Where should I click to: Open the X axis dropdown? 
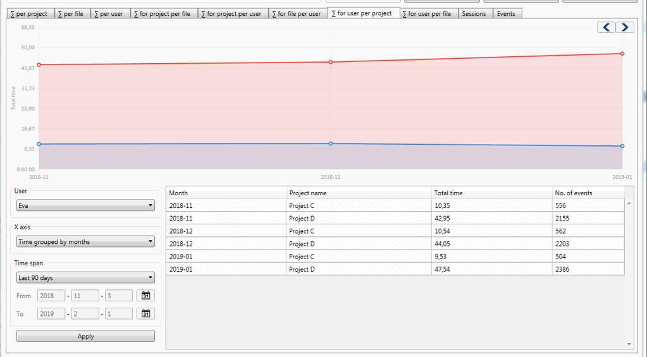pyautogui.click(x=85, y=241)
